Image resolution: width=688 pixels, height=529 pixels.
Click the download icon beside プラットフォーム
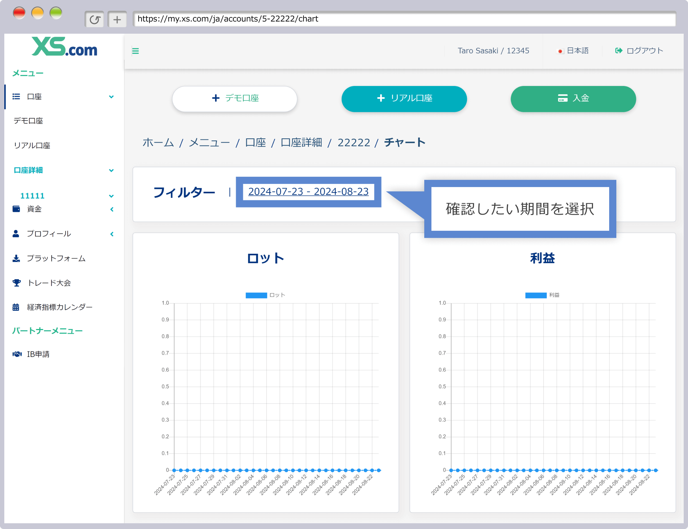16,258
